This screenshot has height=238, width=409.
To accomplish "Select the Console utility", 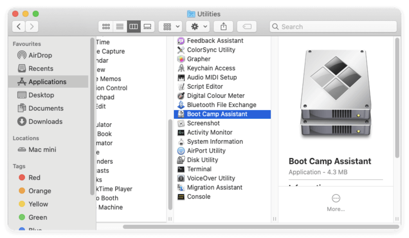I will point(198,196).
